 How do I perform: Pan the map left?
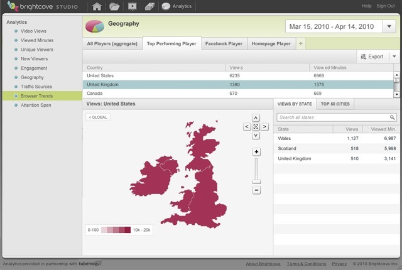247,127
